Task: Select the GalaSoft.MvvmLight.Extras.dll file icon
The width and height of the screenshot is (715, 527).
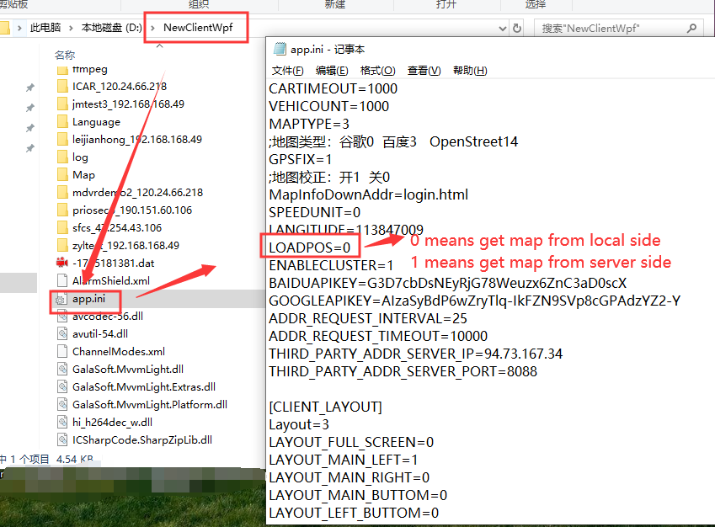Action: click(62, 387)
